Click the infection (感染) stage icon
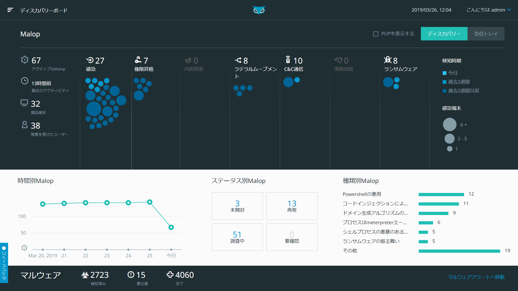The height and width of the screenshot is (291, 518). [x=90, y=60]
